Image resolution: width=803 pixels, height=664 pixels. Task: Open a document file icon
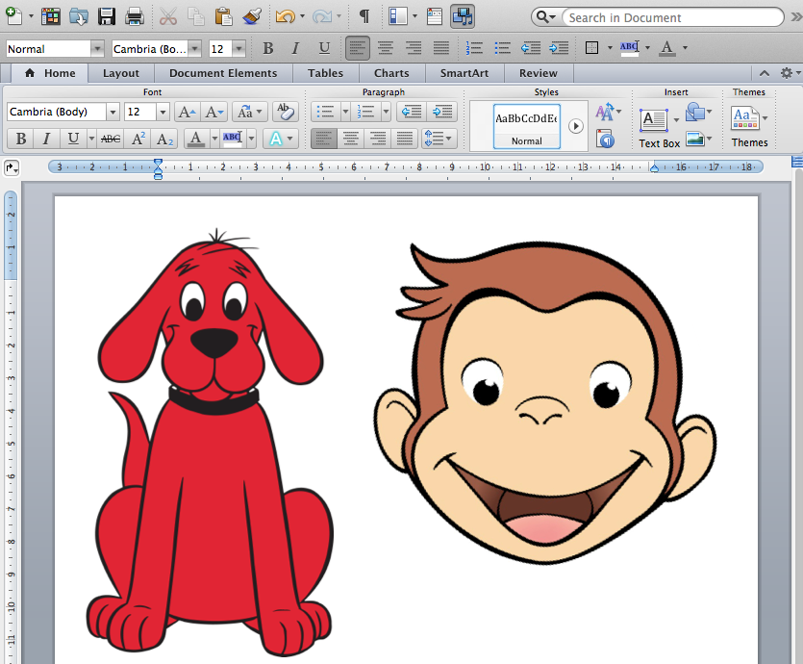tap(78, 16)
